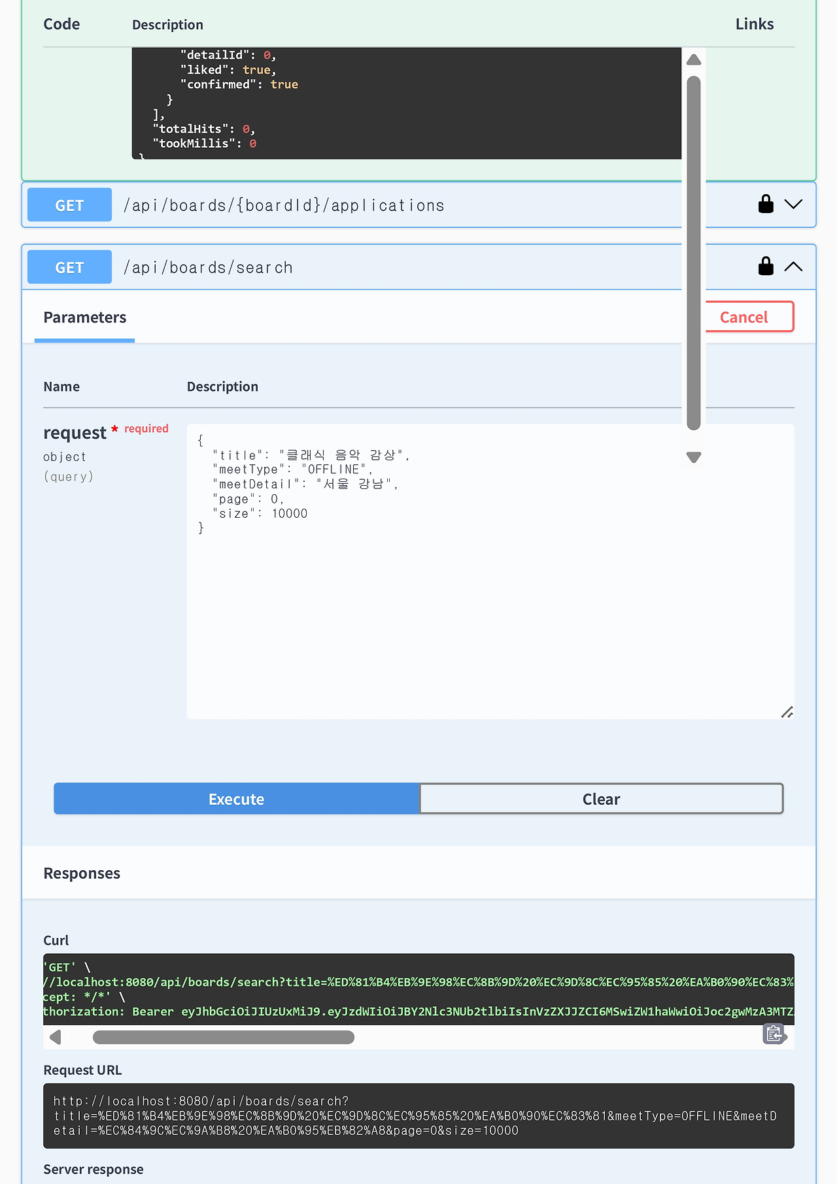The height and width of the screenshot is (1184, 837).
Task: Expand the /api/boards/{boardId}/applications endpoint chevron
Action: point(793,205)
